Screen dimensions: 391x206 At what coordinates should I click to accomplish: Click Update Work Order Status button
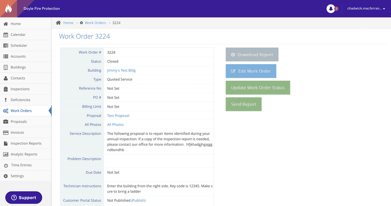point(258,88)
